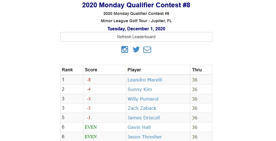Click the Thru column header
This screenshot has height=141, width=276.
197,70
